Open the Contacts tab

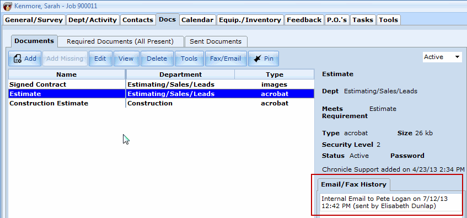click(138, 20)
